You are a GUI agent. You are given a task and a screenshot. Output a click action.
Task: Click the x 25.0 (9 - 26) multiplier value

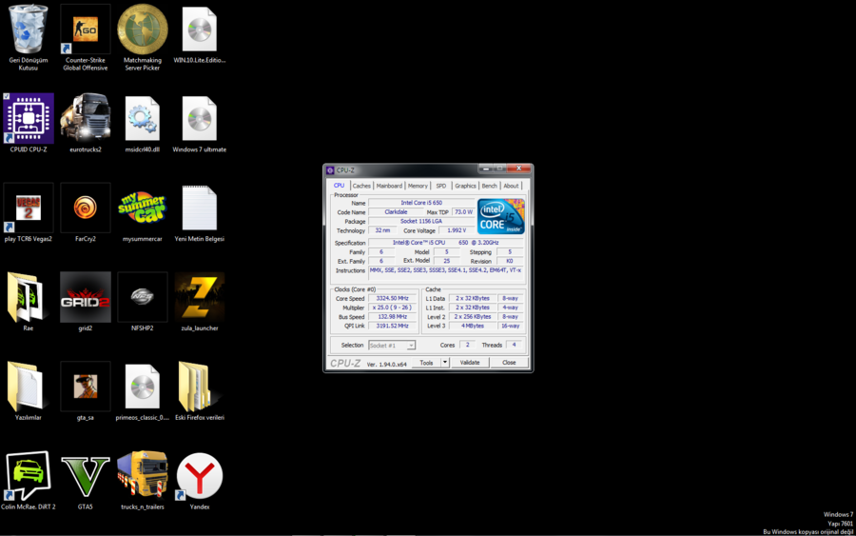point(393,308)
